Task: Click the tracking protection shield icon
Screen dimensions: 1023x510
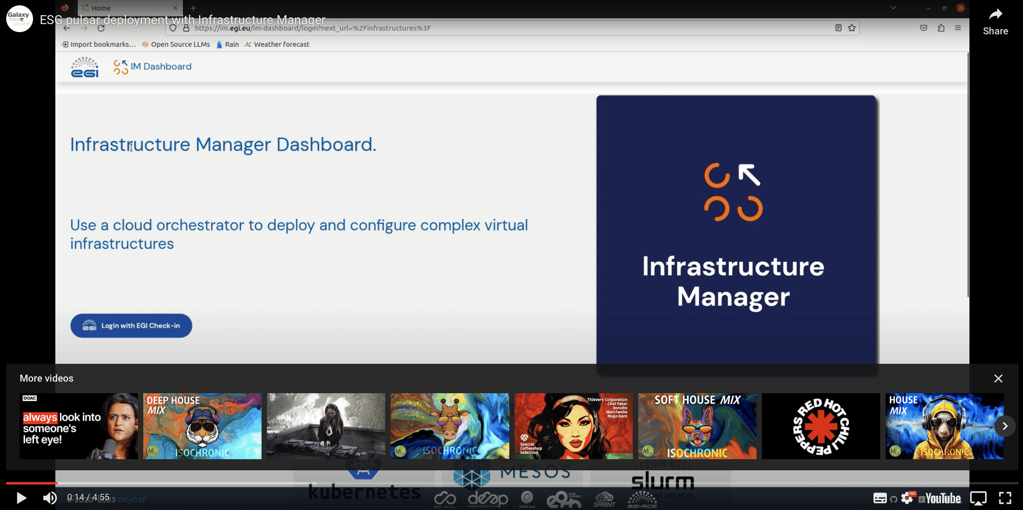Action: (173, 28)
